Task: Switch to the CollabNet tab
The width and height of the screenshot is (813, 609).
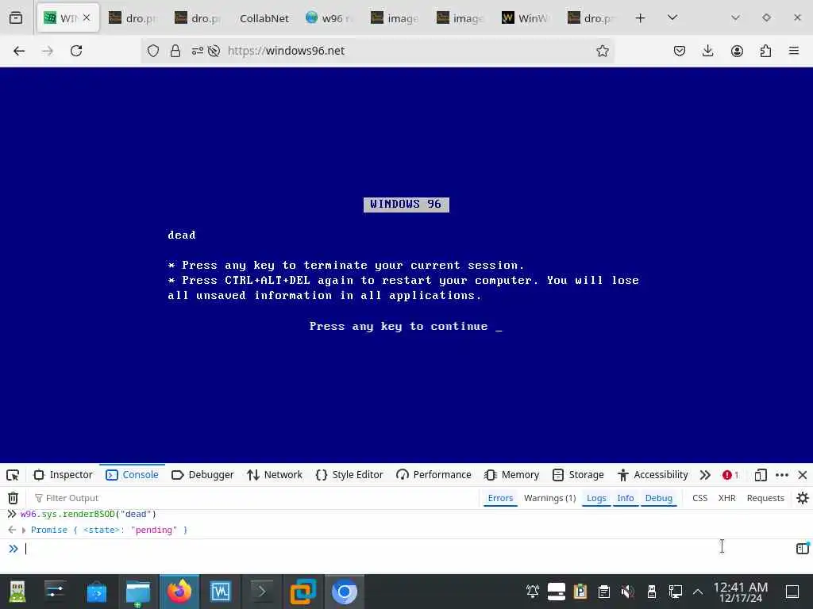Action: pyautogui.click(x=264, y=18)
